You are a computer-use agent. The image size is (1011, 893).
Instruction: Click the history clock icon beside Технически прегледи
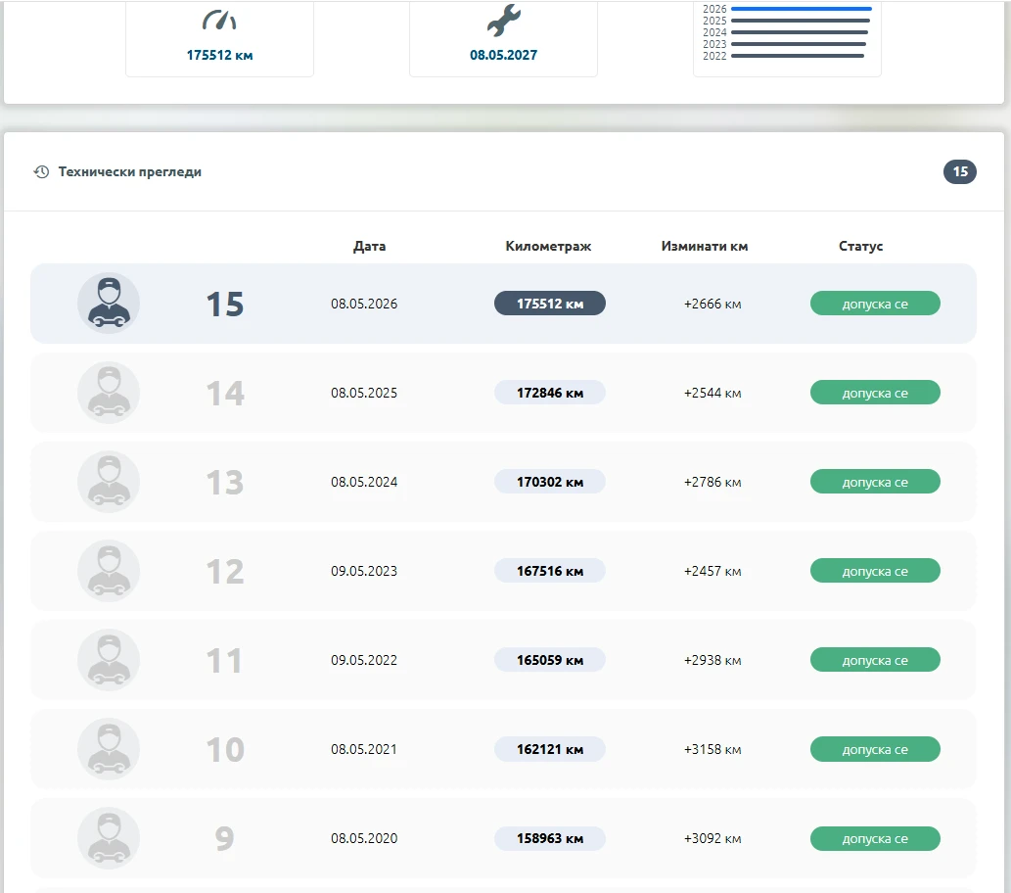[x=41, y=171]
